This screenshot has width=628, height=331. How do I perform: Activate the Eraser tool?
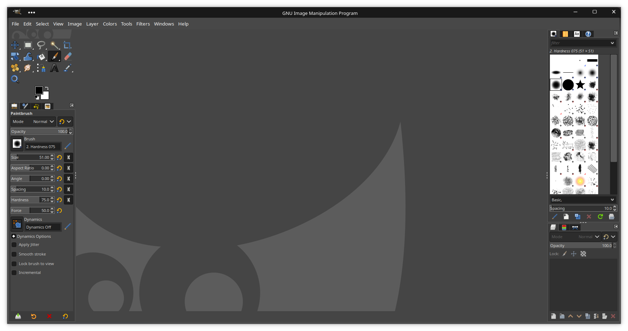(67, 57)
